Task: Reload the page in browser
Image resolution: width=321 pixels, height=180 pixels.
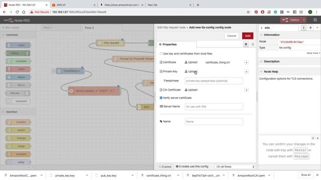Action: pos(17,12)
